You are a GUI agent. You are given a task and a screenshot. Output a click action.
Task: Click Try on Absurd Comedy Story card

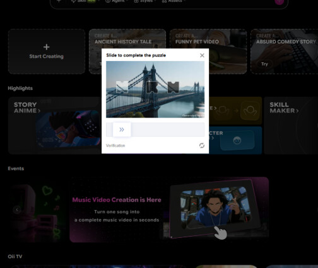[264, 64]
